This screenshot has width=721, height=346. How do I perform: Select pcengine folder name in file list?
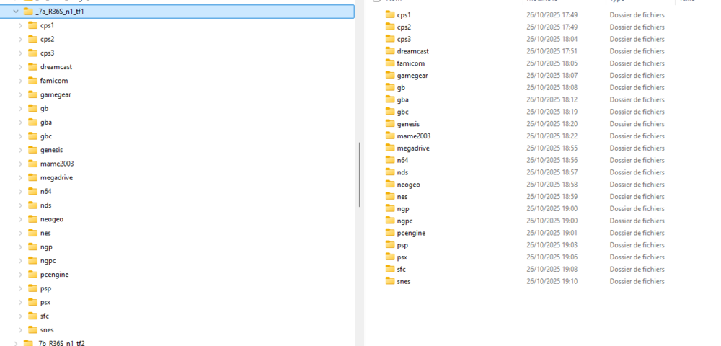pyautogui.click(x=411, y=233)
